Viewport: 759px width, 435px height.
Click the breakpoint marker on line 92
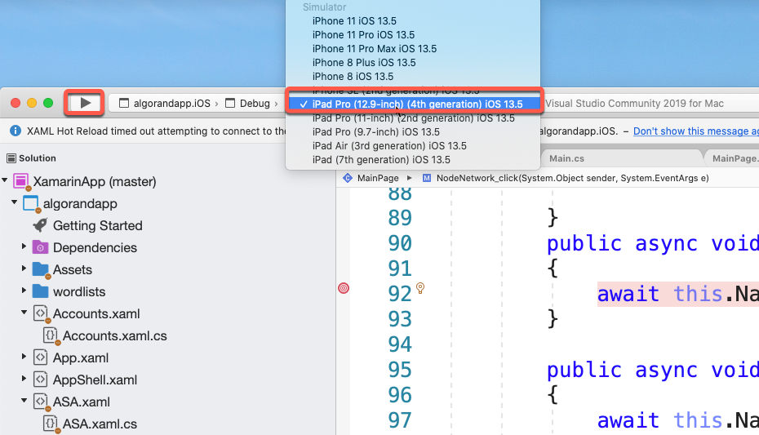point(344,288)
